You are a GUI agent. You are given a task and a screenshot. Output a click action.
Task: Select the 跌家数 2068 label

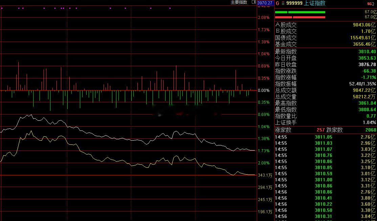pyautogui.click(x=351, y=130)
